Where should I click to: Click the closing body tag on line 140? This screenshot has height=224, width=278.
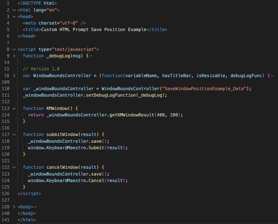[27, 213]
